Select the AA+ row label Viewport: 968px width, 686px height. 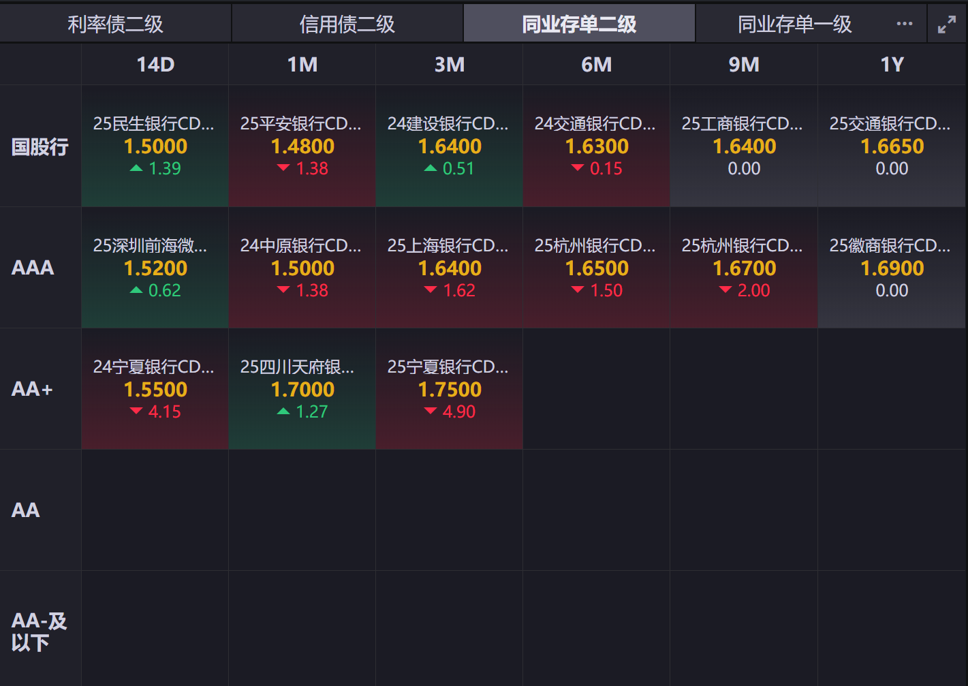40,389
